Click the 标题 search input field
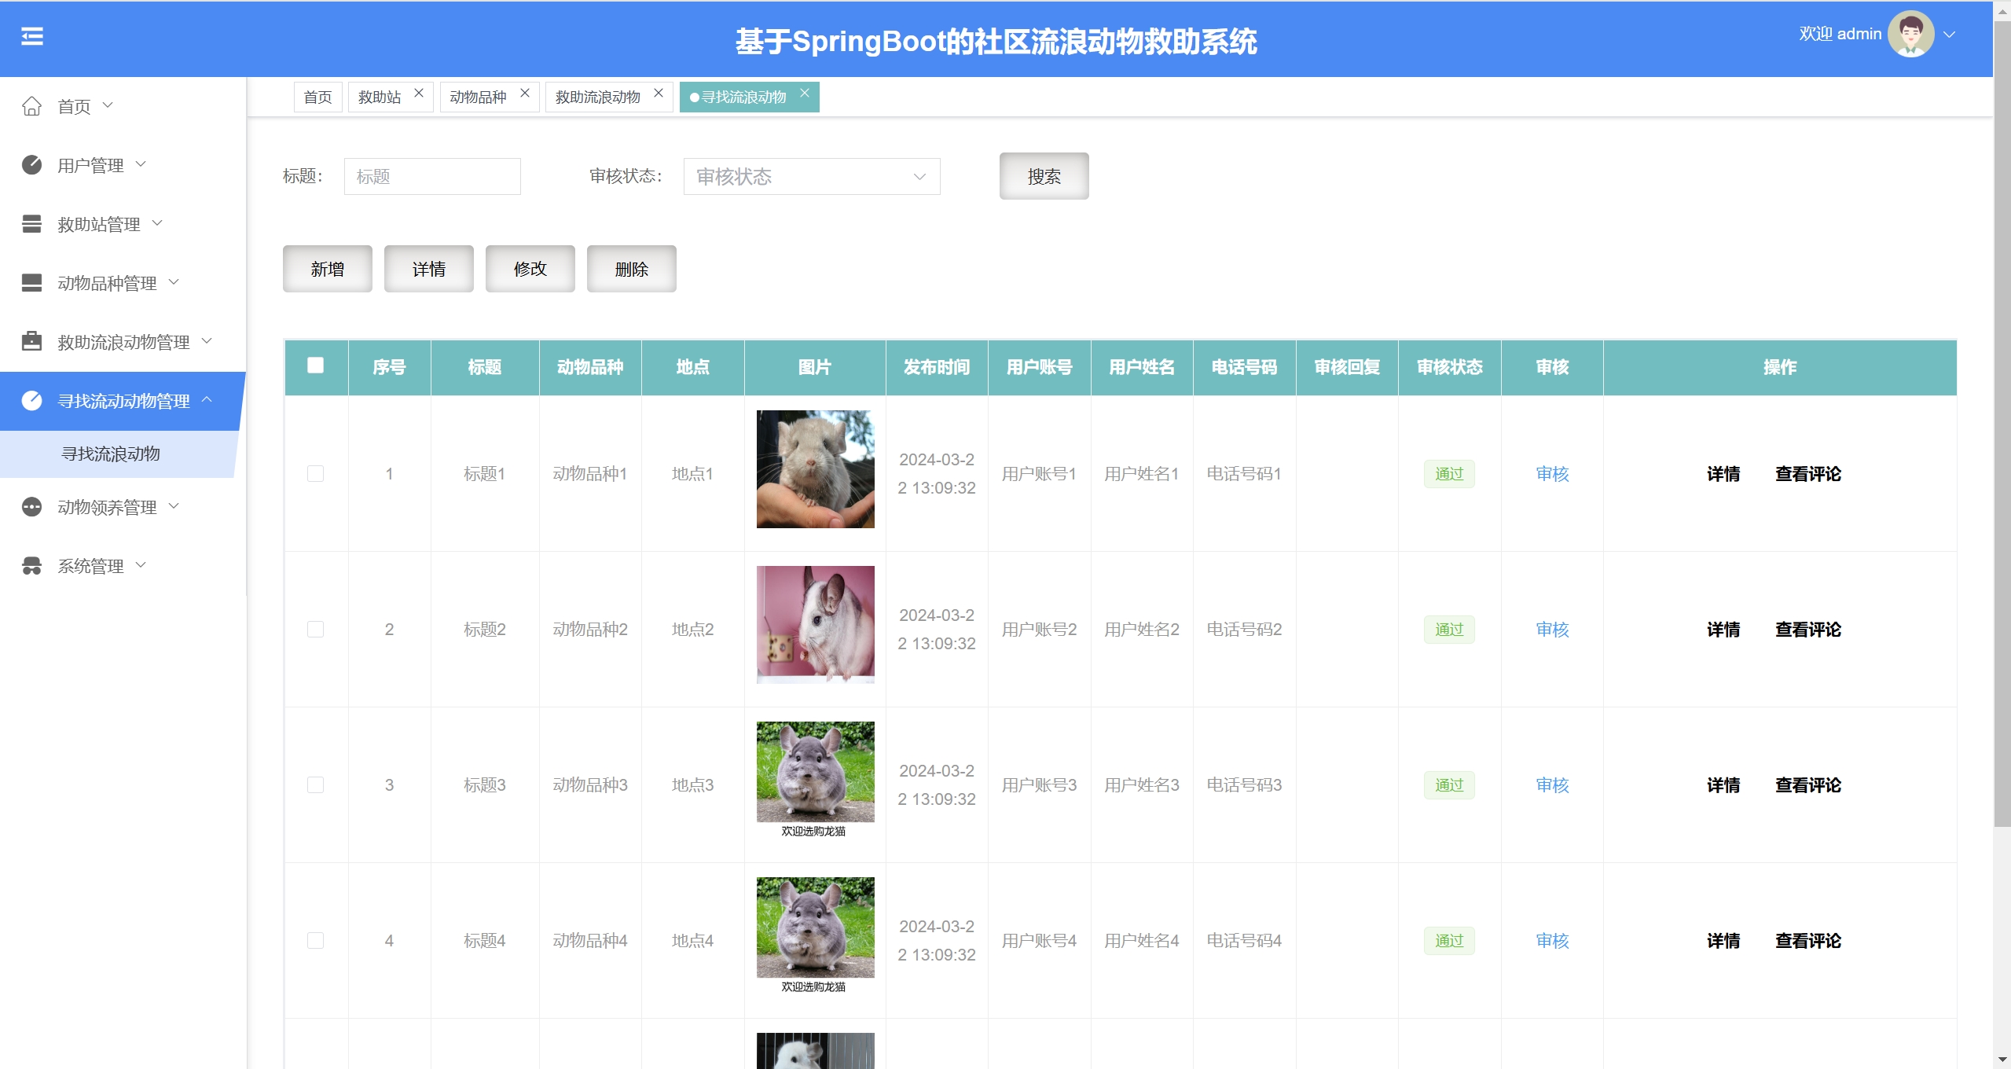2011x1069 pixels. pyautogui.click(x=432, y=176)
